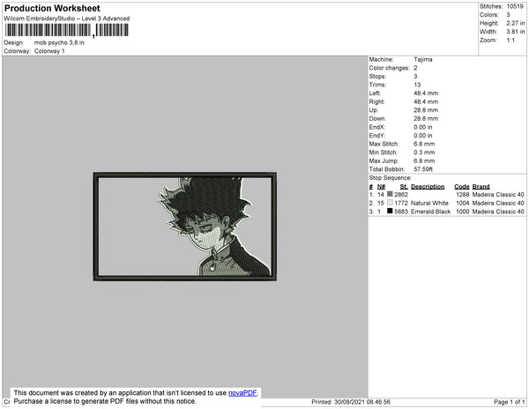Click the Width value 3.81 in

(x=515, y=32)
